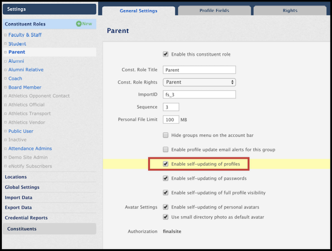Open the Locations settings section
Screen dimensions: 332x251
(x=16, y=177)
